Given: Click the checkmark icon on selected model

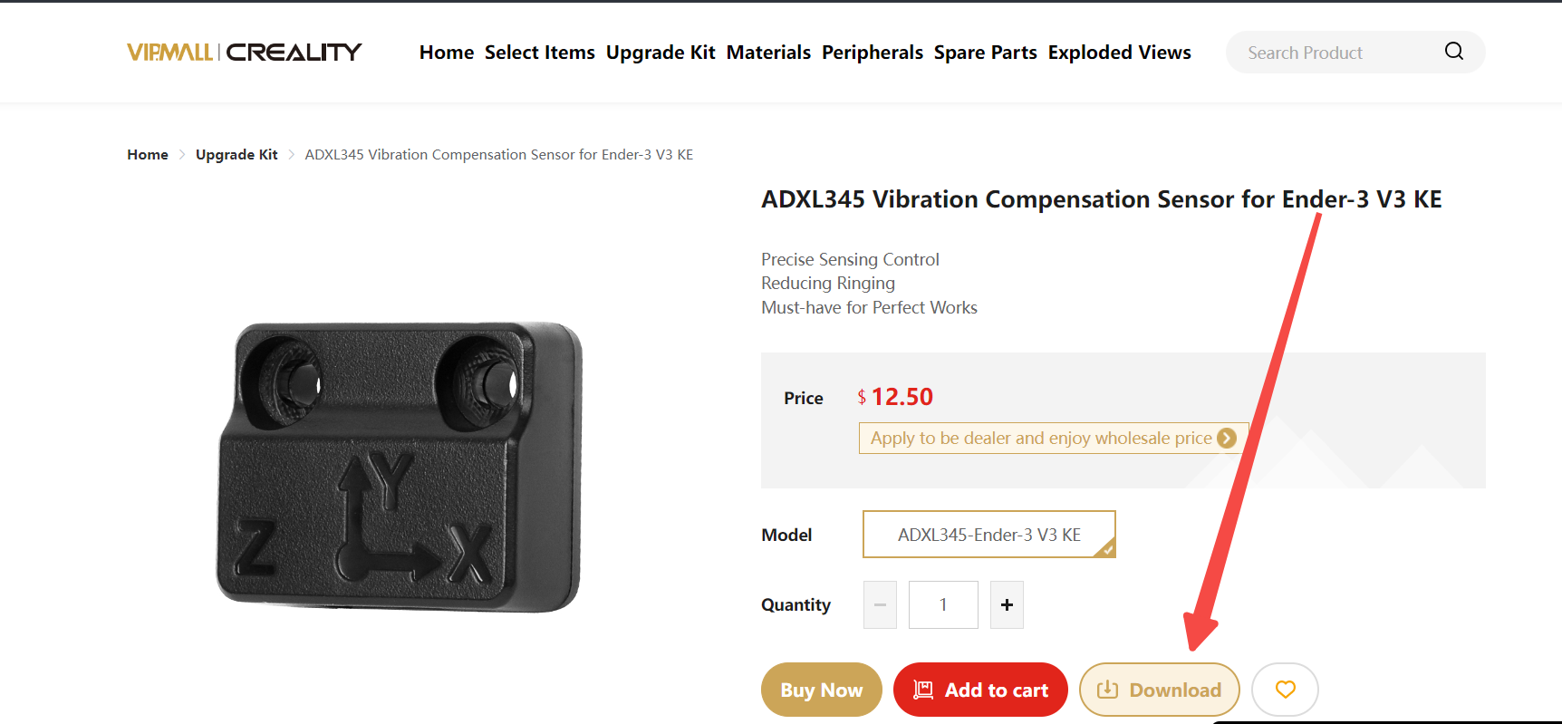Looking at the screenshot, I should [x=1107, y=549].
